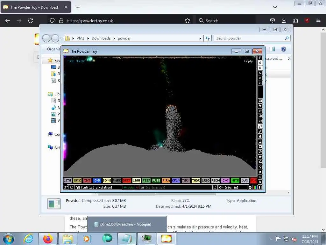Select the Explosives section icon
This screenshot has height=245, width=326.
pyautogui.click(x=260, y=126)
